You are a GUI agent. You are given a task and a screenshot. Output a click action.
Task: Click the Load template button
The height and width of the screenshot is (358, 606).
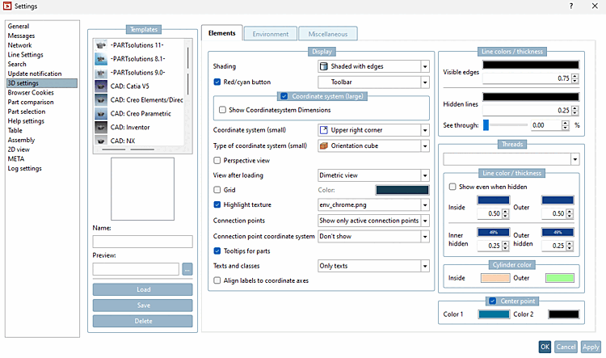pos(142,289)
